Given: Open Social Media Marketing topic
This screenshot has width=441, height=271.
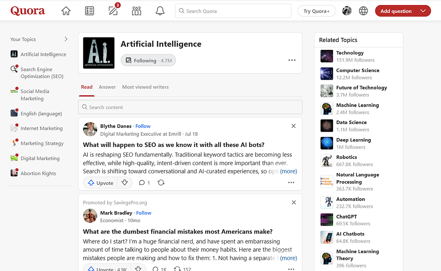Looking at the screenshot, I should point(30,95).
